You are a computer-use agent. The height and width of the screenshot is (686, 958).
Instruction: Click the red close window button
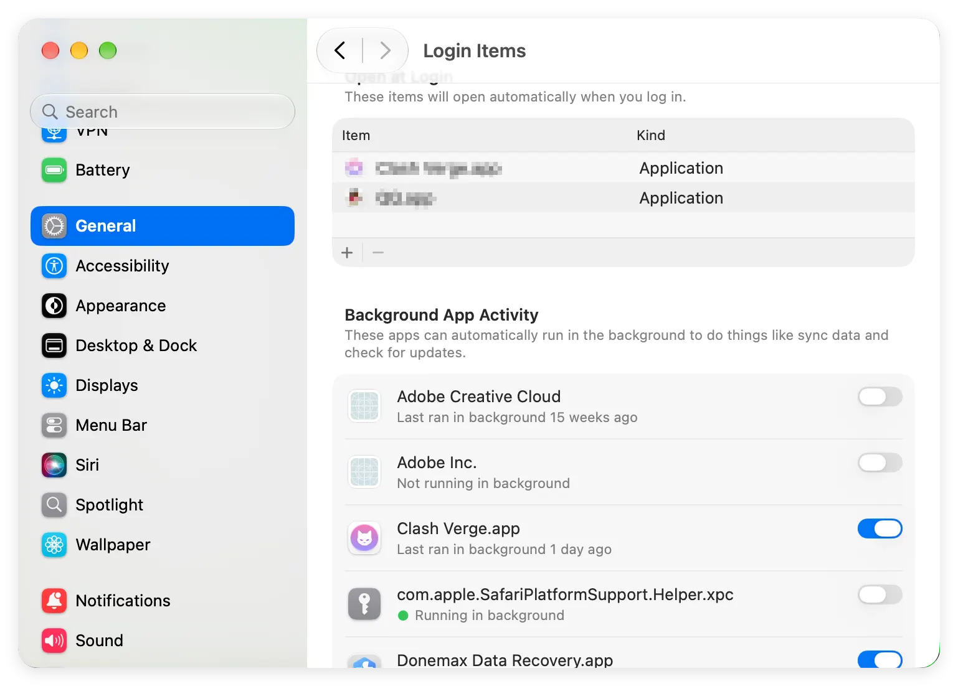[x=50, y=50]
